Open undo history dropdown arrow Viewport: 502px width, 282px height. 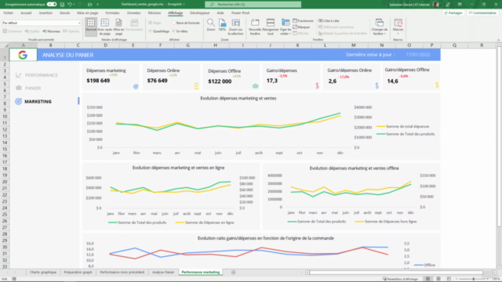click(x=75, y=5)
